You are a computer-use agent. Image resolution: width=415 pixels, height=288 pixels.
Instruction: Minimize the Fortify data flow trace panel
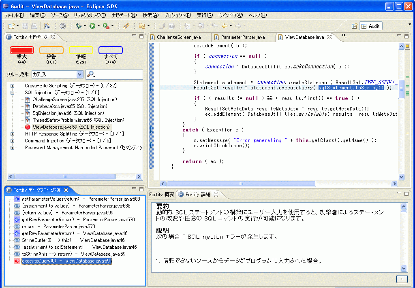[x=134, y=188]
